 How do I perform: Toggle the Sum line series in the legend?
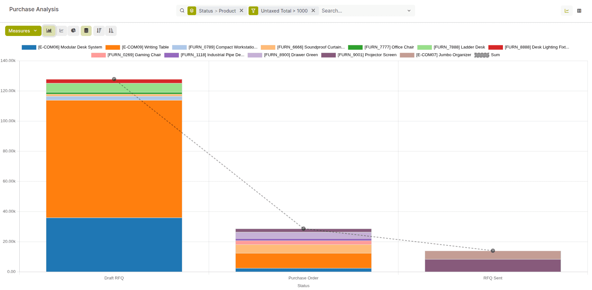pyautogui.click(x=495, y=55)
